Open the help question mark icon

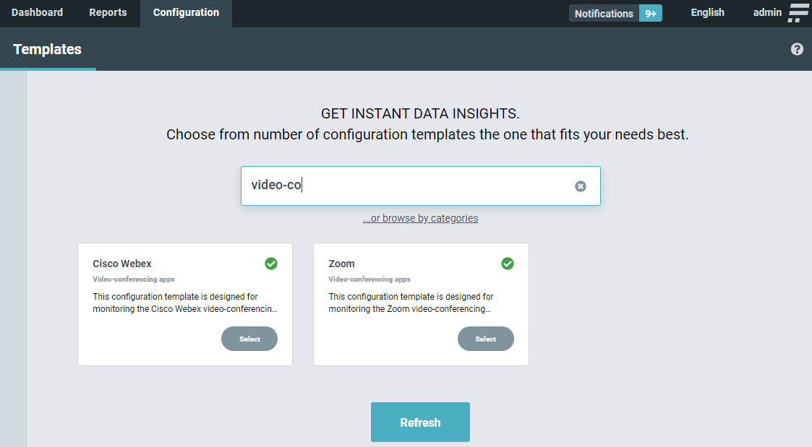[797, 49]
